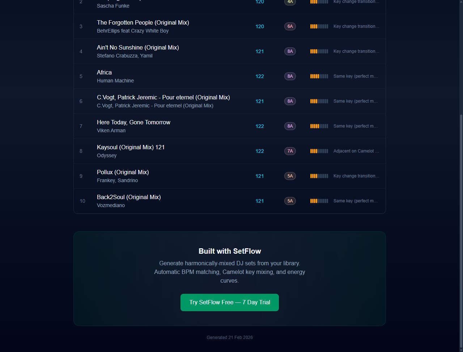This screenshot has height=352, width=463.
Task: Open the Ain't No Sunshine track title
Action: pyautogui.click(x=138, y=47)
